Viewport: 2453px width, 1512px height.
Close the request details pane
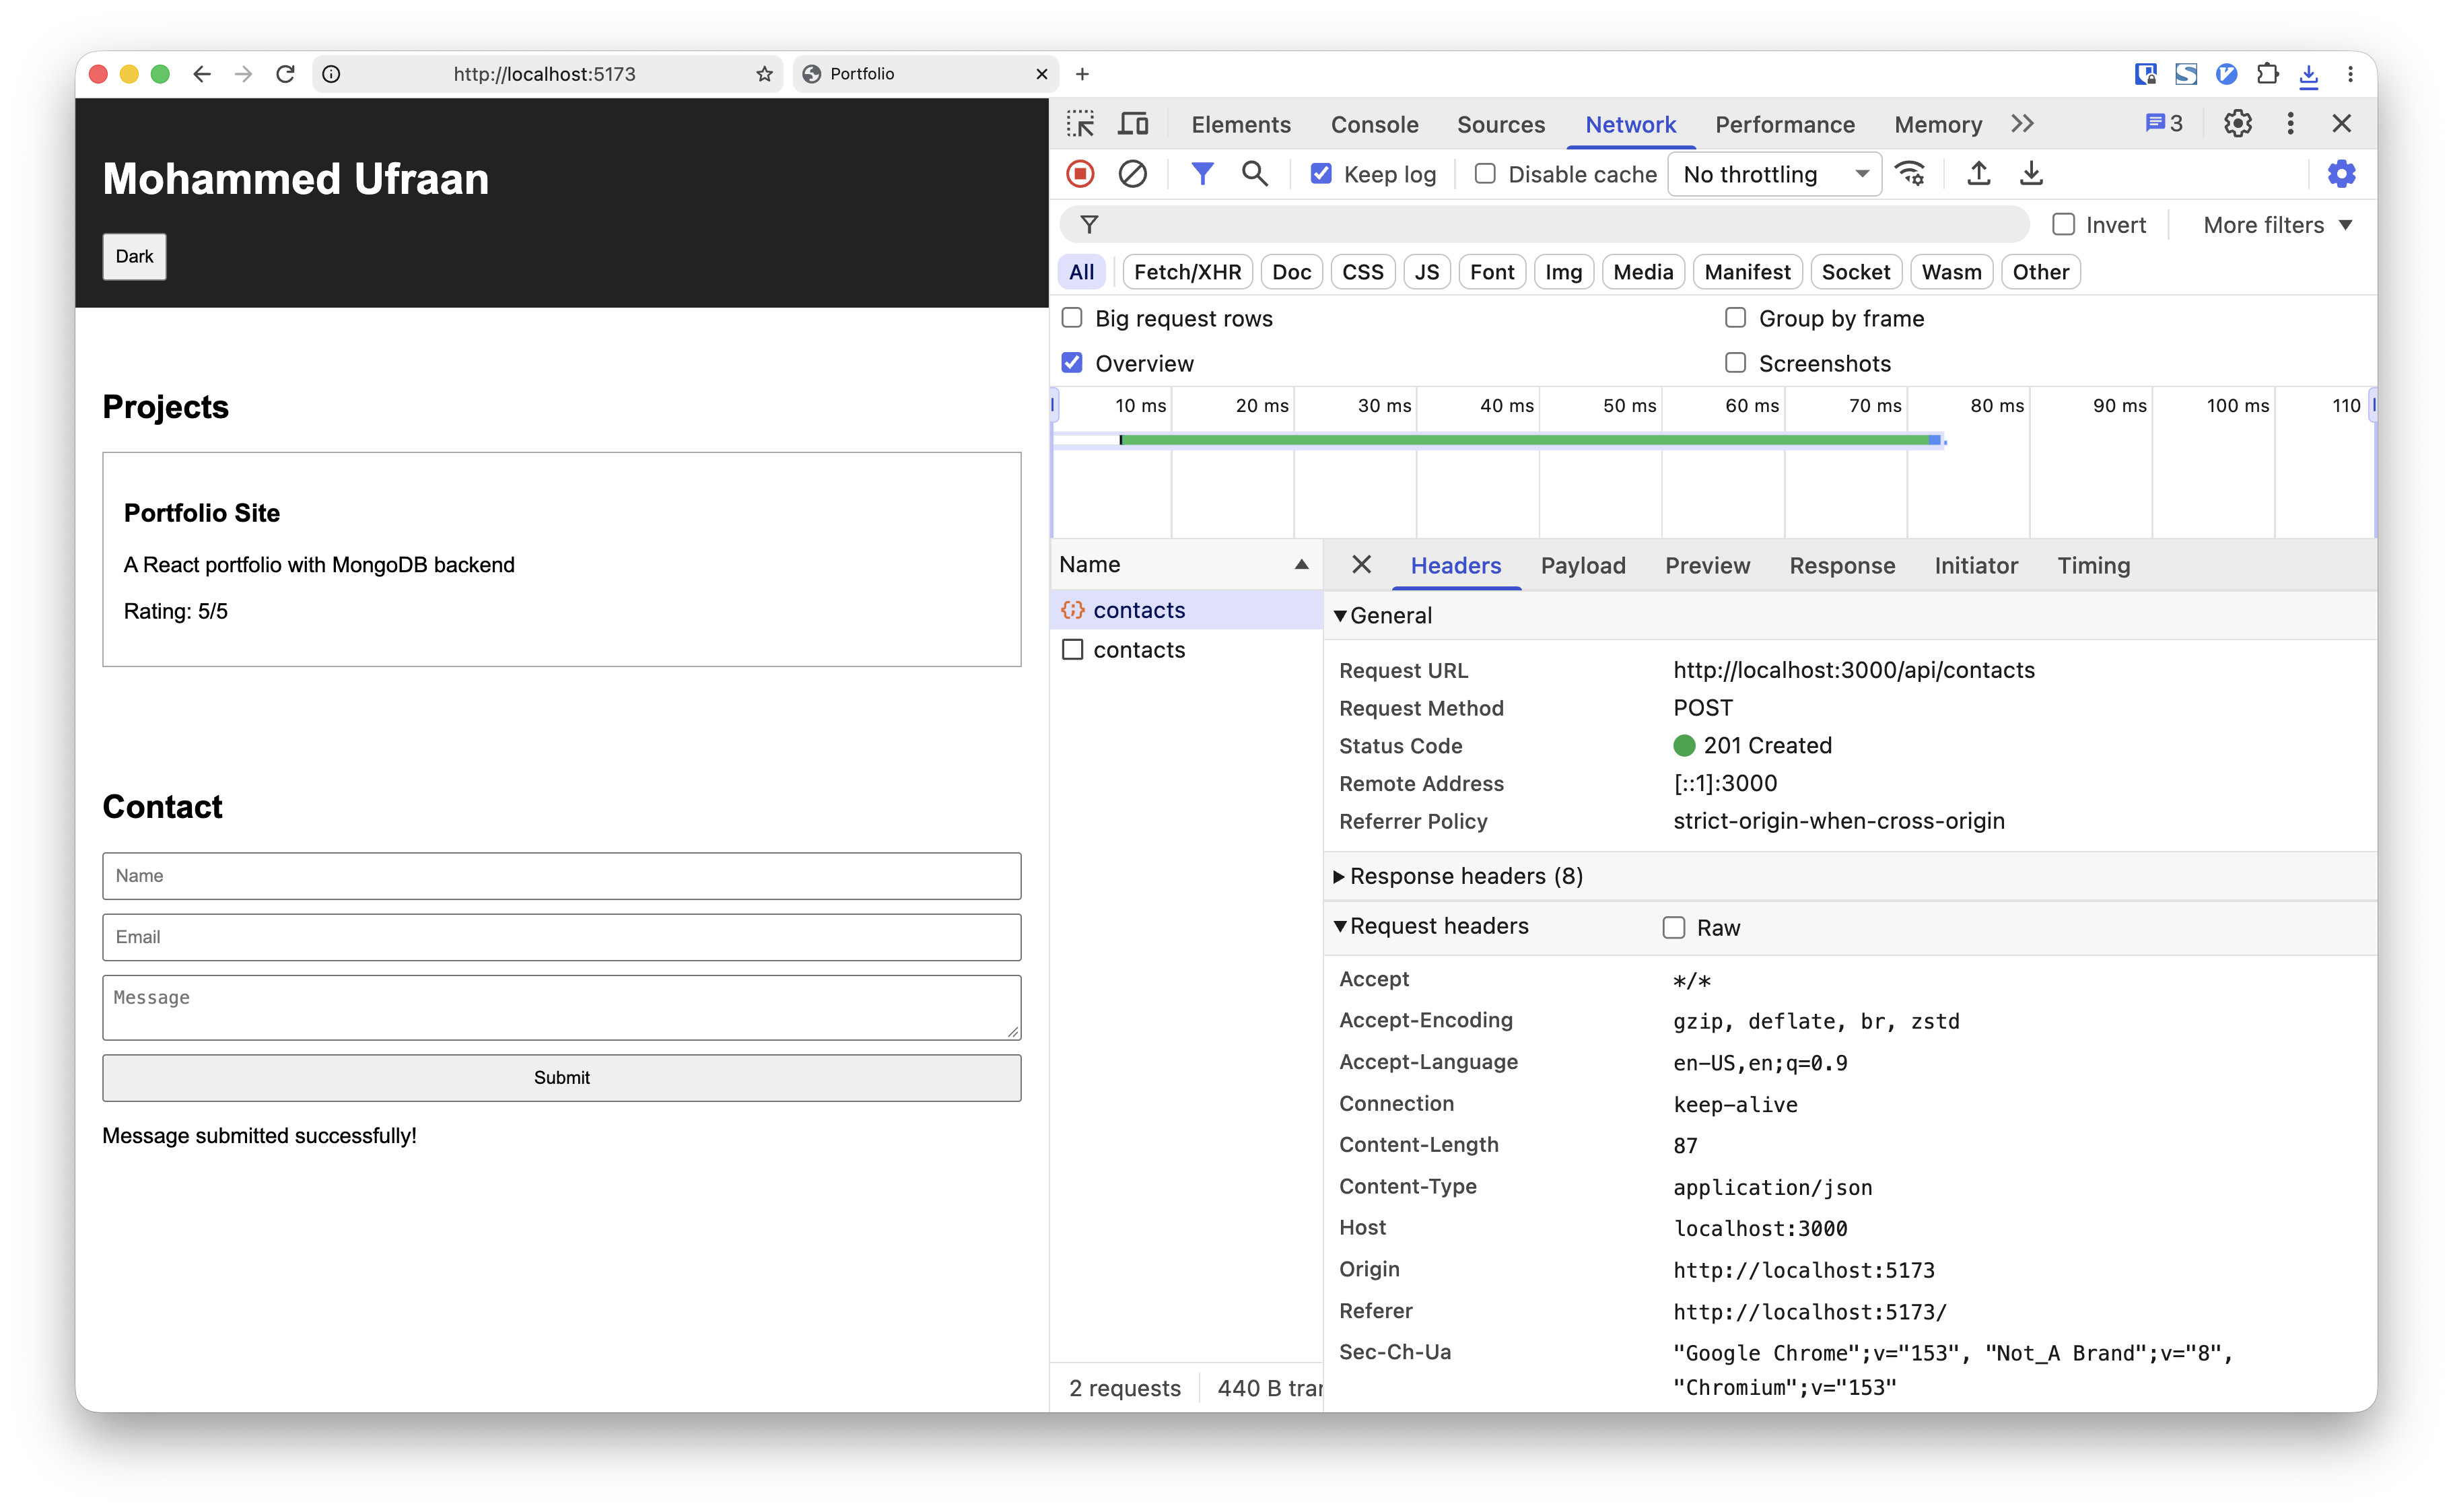coord(1361,565)
